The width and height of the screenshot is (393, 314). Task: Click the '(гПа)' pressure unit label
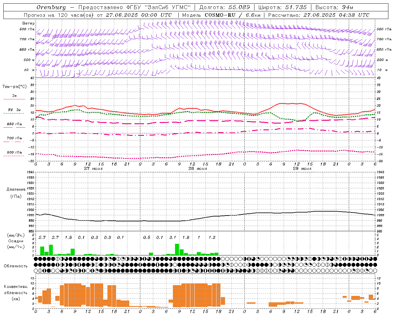[x=16, y=196]
